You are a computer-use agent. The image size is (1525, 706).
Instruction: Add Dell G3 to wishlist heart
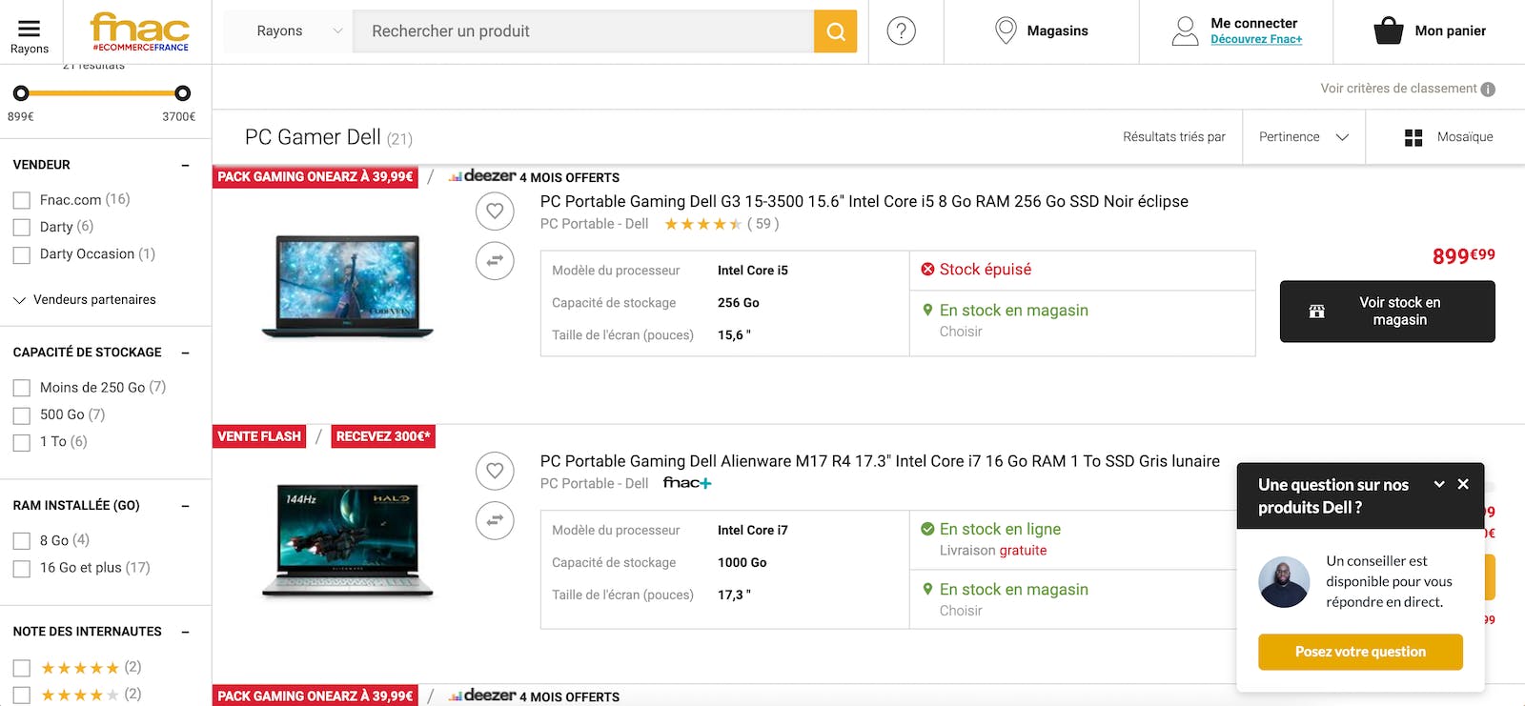(495, 211)
